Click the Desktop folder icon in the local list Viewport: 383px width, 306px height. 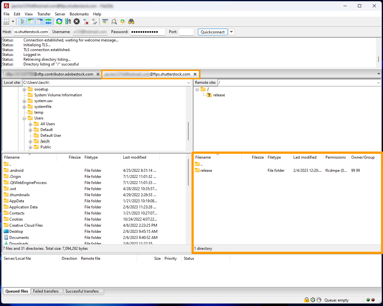[x=6, y=231]
